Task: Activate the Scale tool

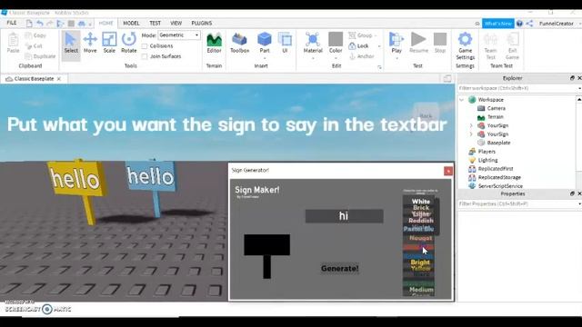Action: coord(109,44)
